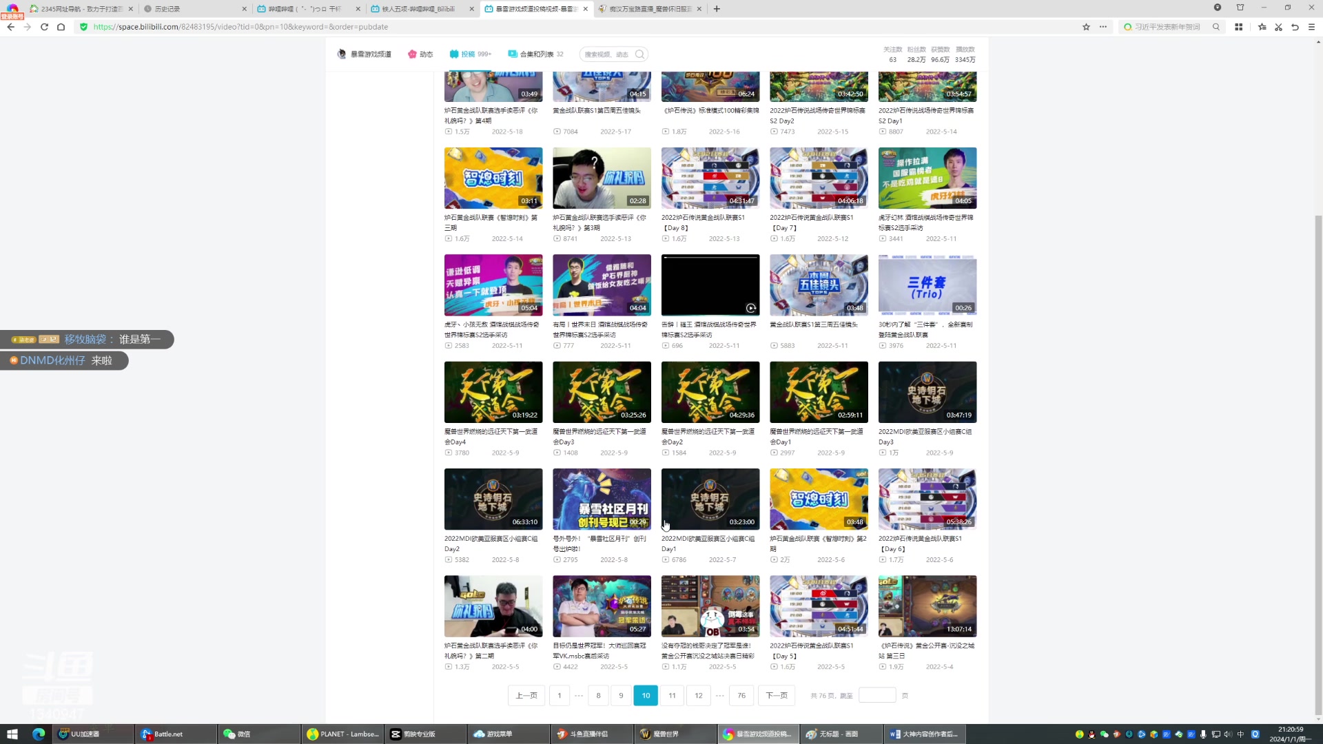The height and width of the screenshot is (744, 1323).
Task: Open the 暴雪社区月刊 00:29 thumbnail
Action: 602,499
